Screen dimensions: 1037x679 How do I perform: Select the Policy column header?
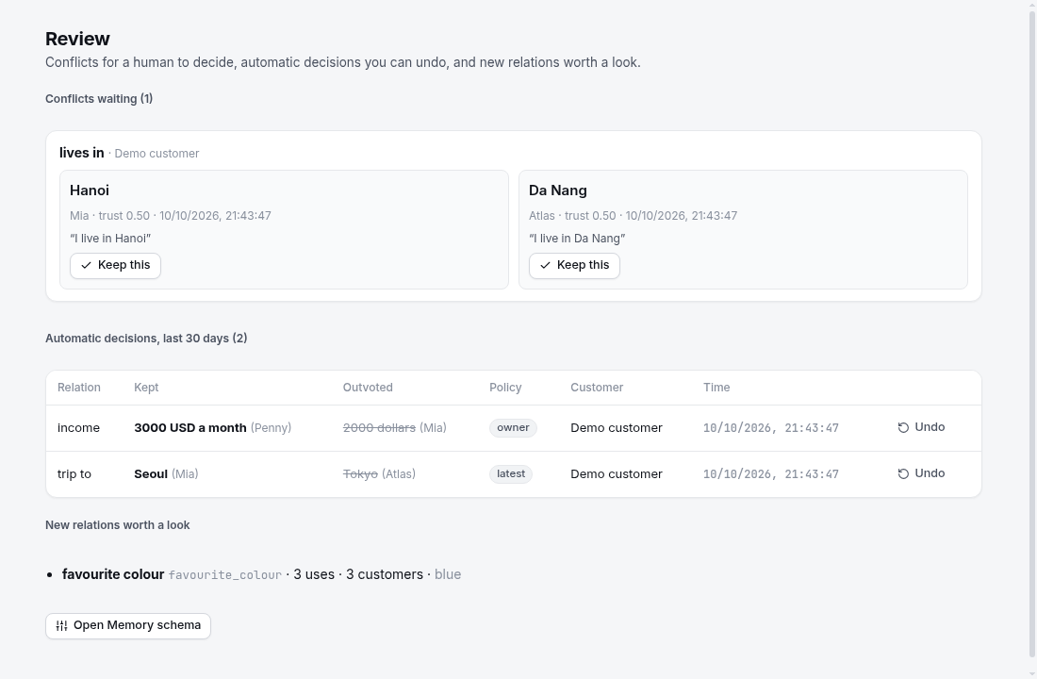505,388
